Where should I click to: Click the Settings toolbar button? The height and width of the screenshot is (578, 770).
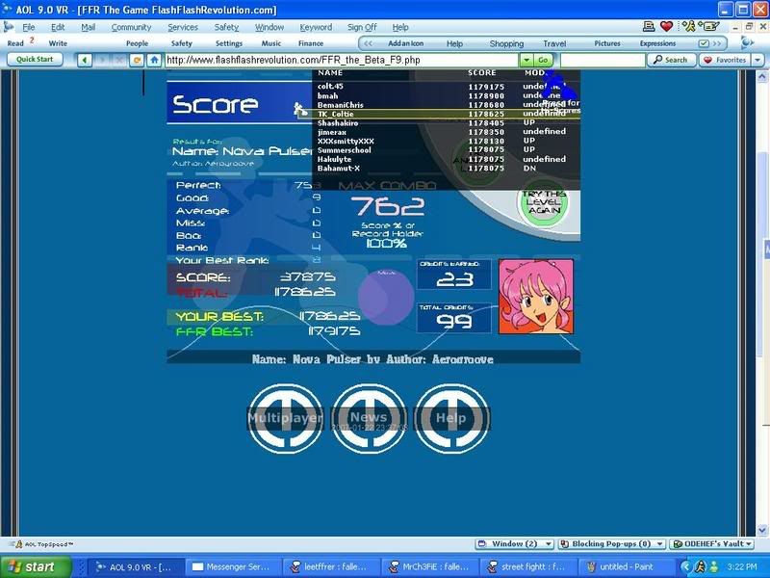(x=229, y=43)
